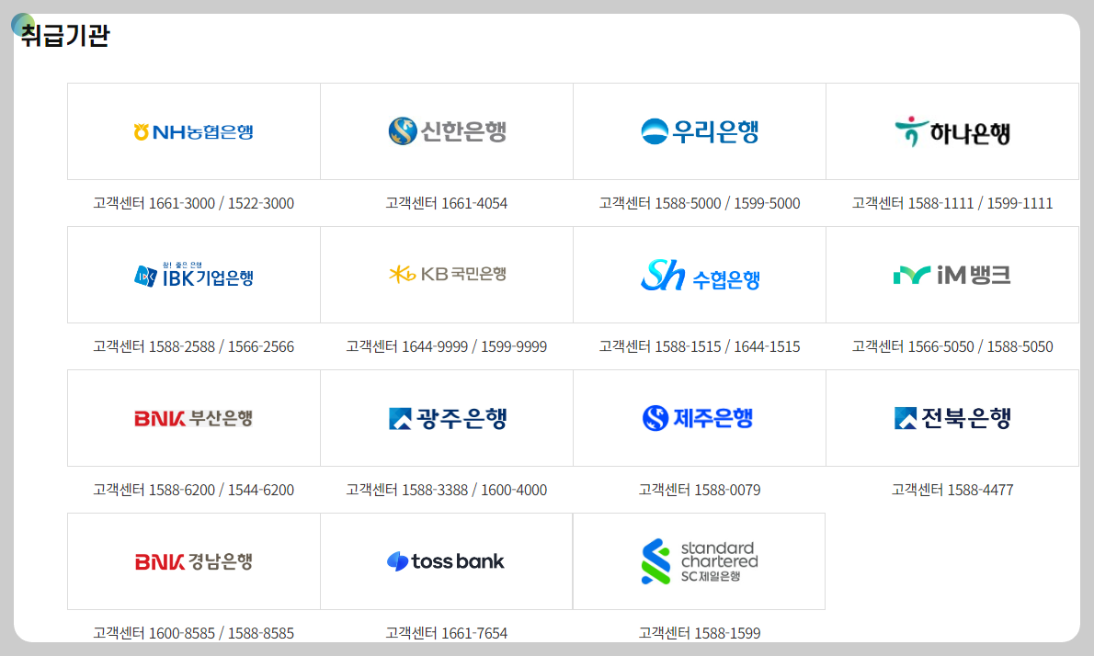Click 고객센터 1661-7654 text
The image size is (1094, 656).
pos(447,633)
